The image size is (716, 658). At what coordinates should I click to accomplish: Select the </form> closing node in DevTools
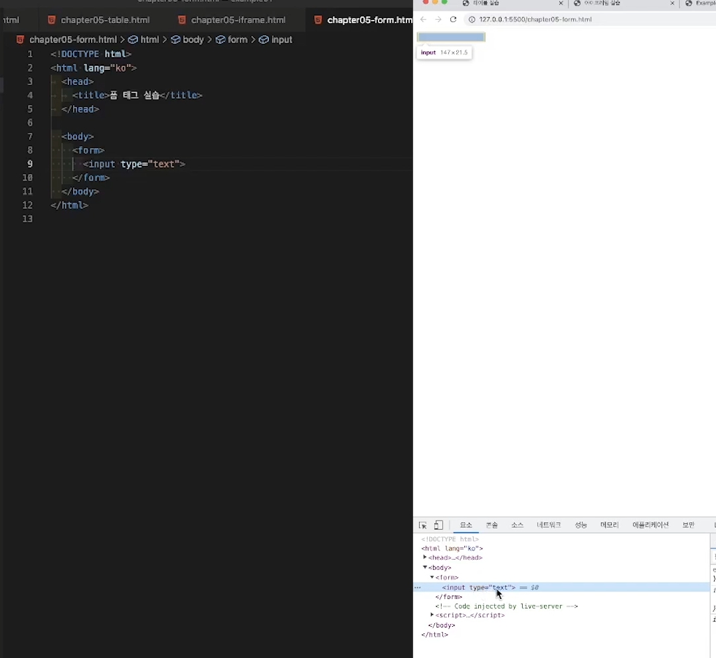(449, 597)
